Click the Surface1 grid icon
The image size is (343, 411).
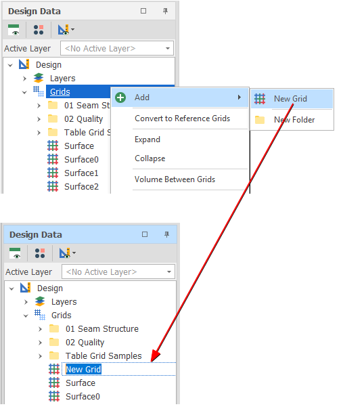(x=53, y=173)
